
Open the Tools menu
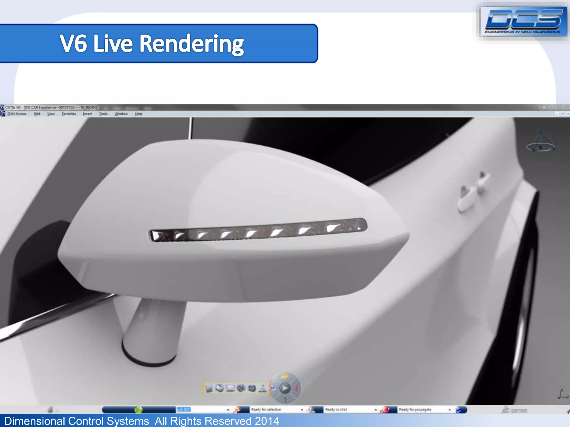103,114
